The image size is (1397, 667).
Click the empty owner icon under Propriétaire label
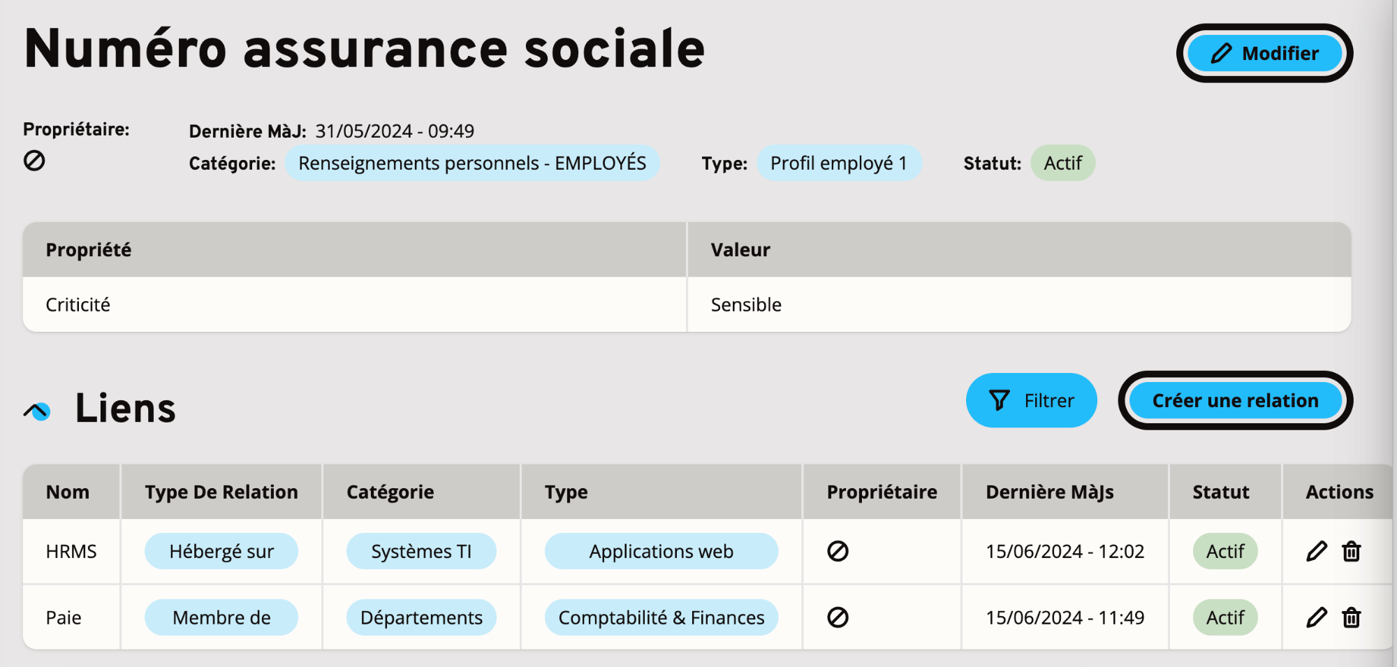[x=34, y=161]
